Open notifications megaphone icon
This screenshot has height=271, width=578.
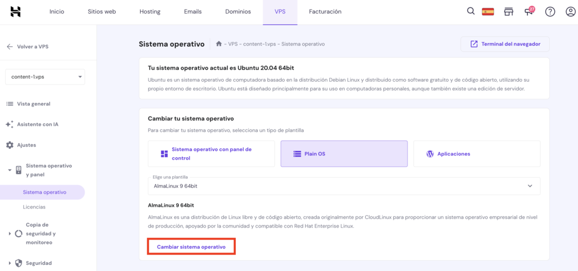(x=529, y=12)
